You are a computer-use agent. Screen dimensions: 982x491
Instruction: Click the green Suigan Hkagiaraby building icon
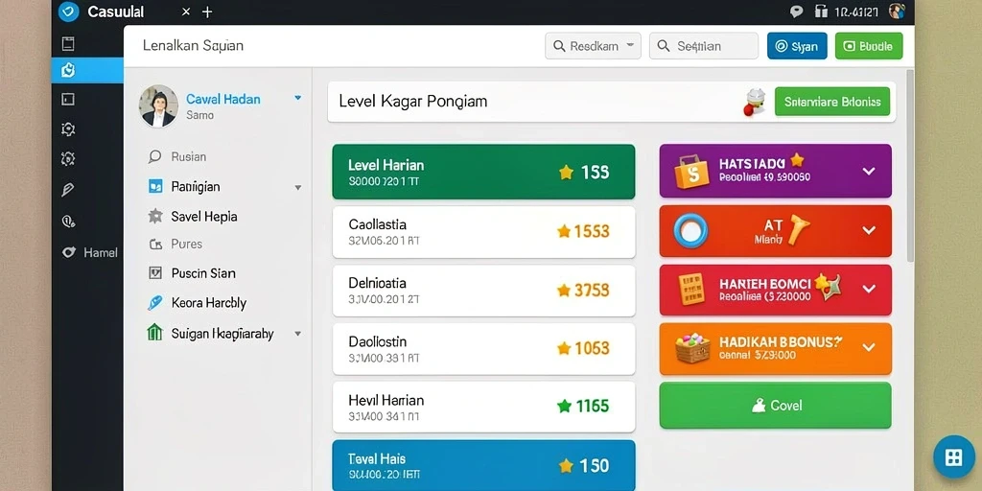point(154,333)
